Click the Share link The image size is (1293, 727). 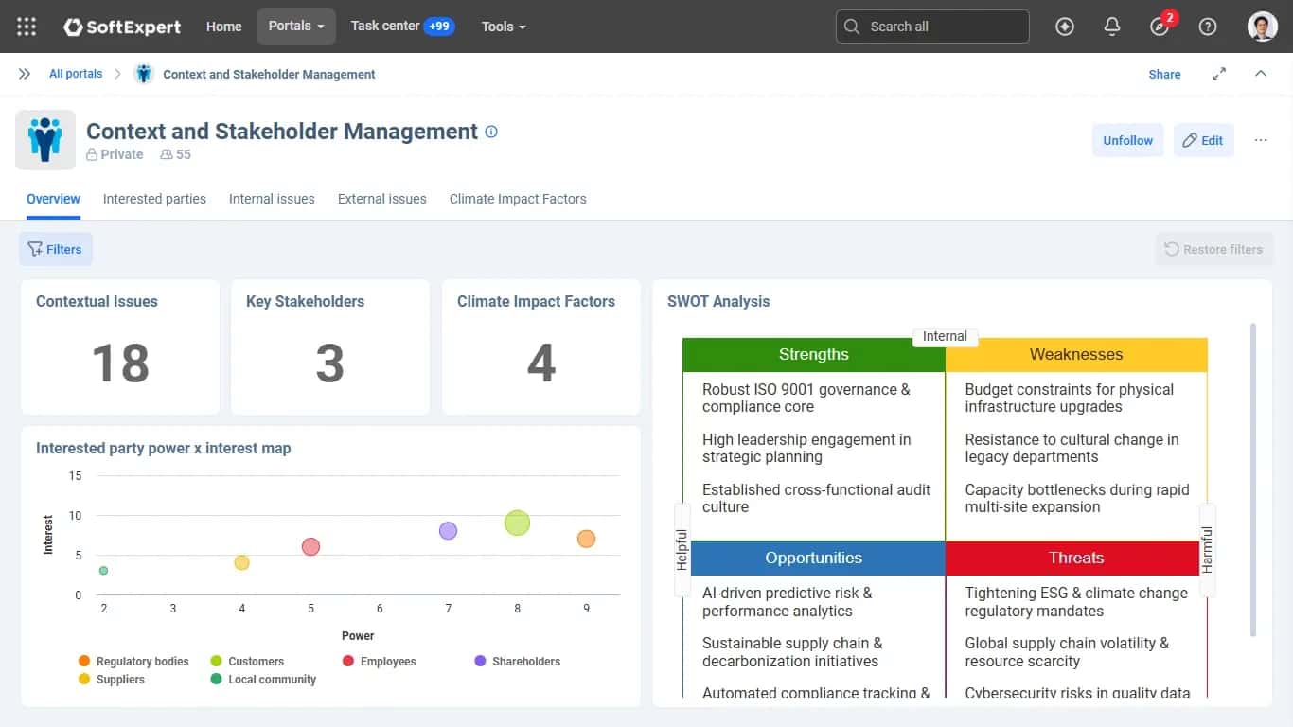click(1164, 74)
